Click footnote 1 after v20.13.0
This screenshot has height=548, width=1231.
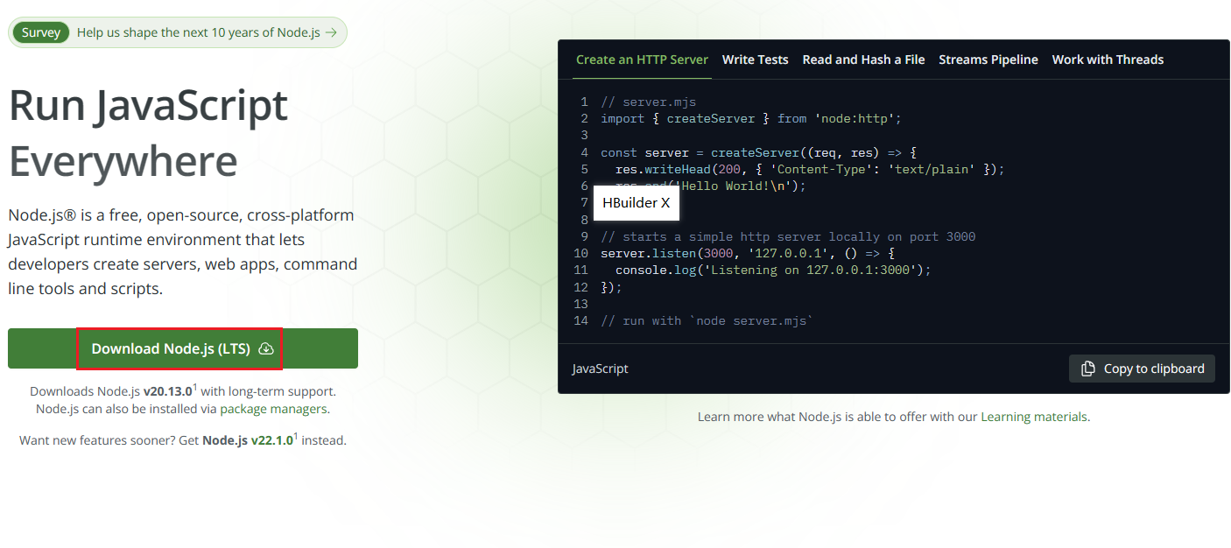(195, 387)
